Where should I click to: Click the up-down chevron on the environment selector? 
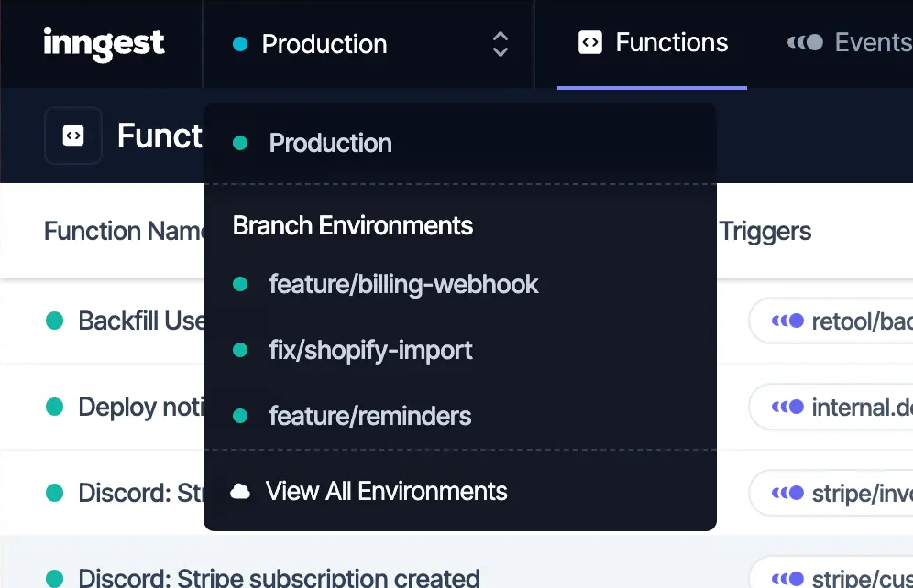500,44
